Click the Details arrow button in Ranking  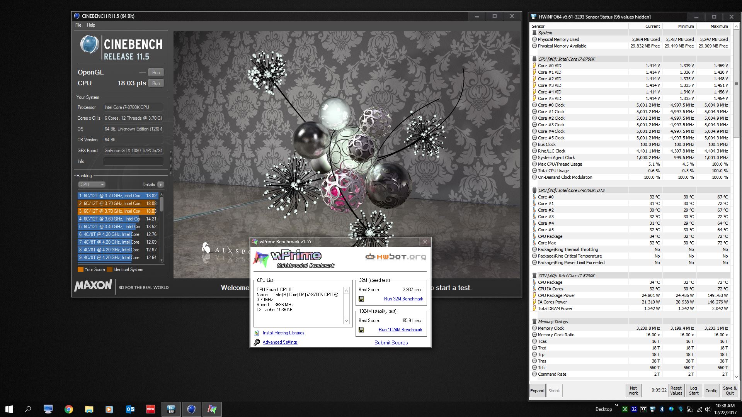161,185
